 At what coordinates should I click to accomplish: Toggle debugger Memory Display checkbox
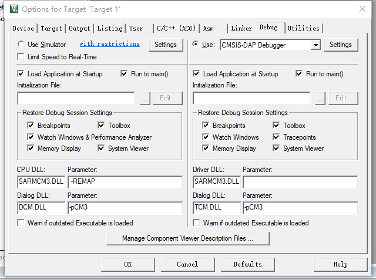[x=206, y=149]
